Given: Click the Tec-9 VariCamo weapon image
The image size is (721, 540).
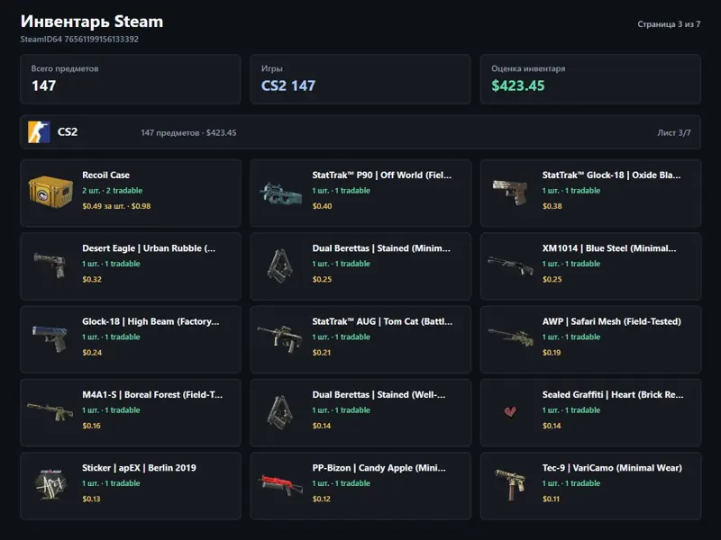Looking at the screenshot, I should coord(510,485).
